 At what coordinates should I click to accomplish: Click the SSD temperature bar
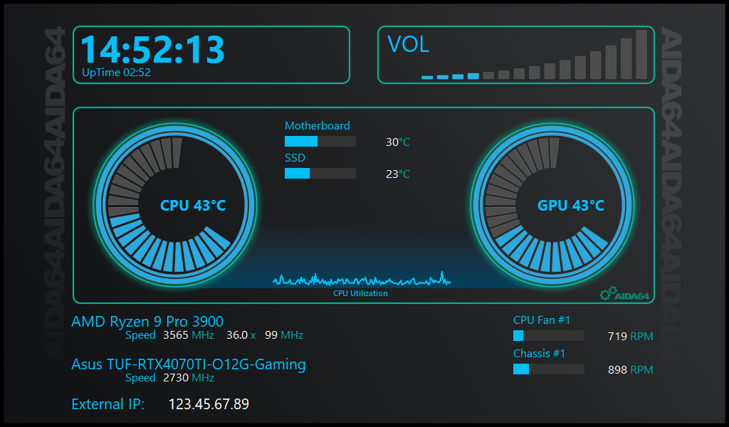coord(320,174)
